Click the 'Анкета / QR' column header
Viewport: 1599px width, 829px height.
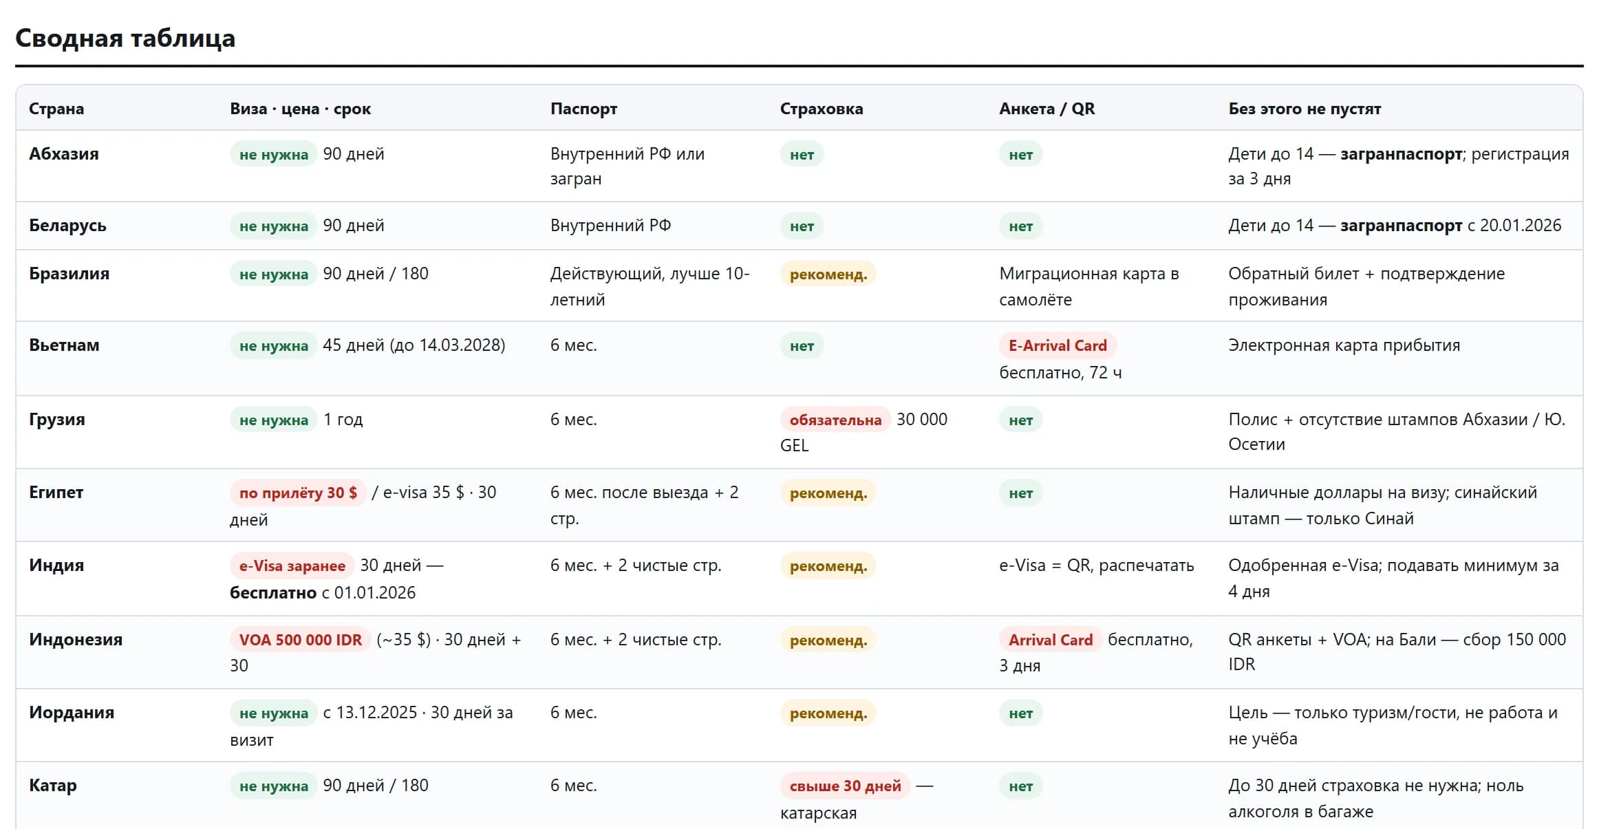click(1047, 109)
